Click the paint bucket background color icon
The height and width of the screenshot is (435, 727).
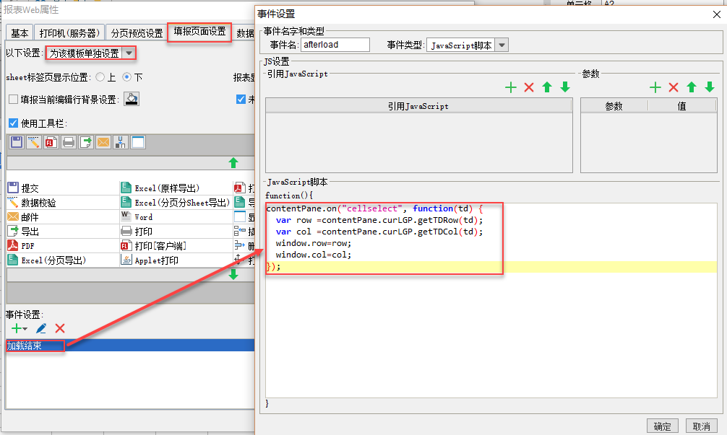[132, 99]
